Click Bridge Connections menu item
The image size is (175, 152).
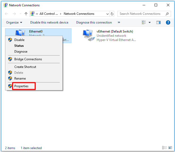pyautogui.click(x=34, y=59)
